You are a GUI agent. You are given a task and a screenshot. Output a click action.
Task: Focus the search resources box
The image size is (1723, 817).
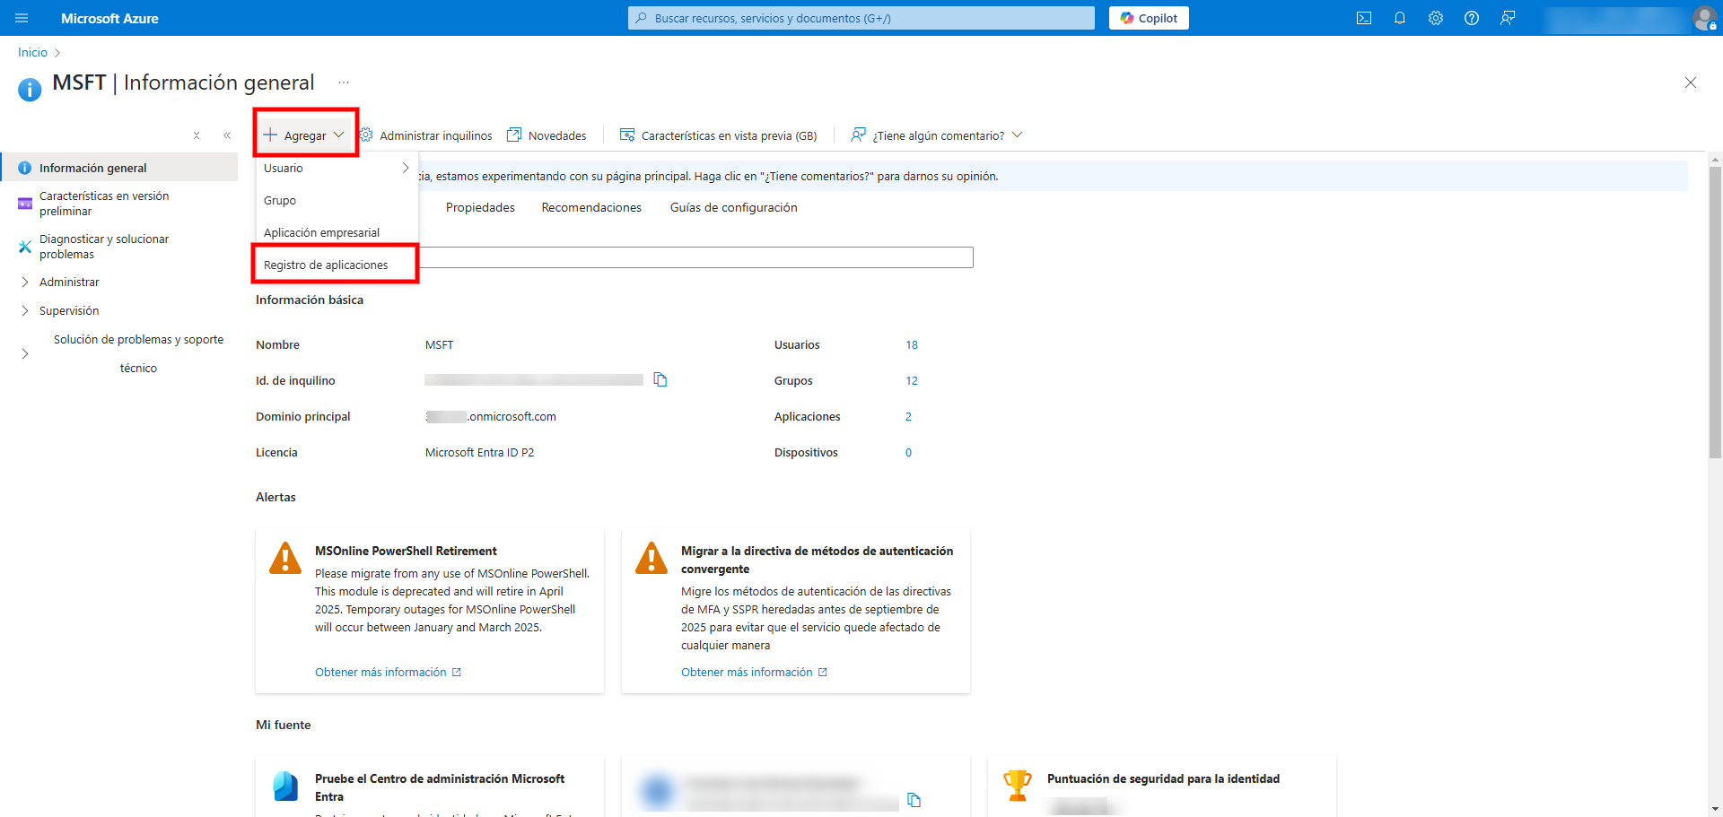861,18
